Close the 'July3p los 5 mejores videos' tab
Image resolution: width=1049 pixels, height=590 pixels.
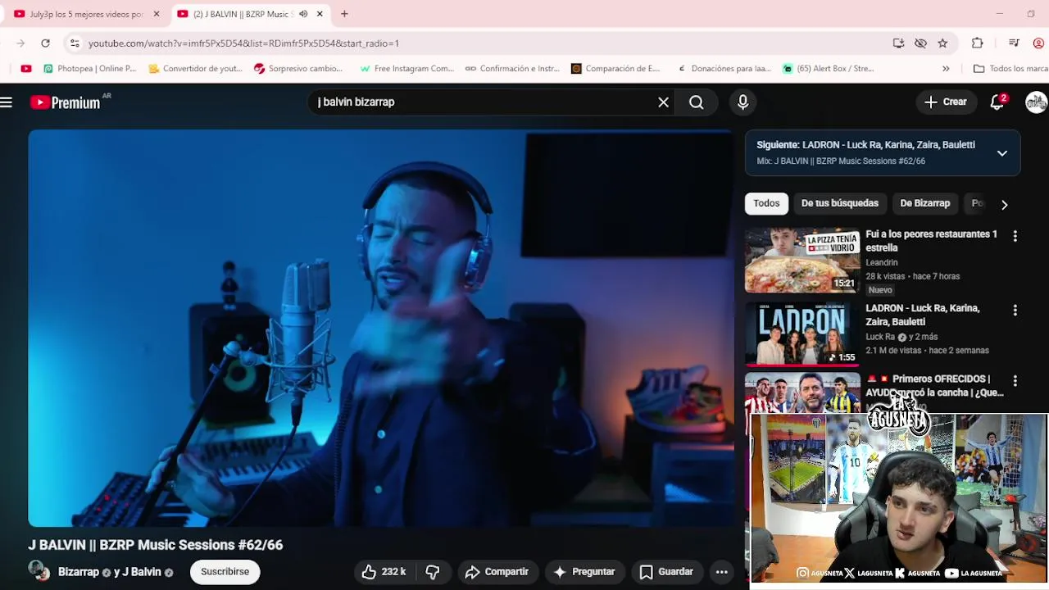point(157,14)
